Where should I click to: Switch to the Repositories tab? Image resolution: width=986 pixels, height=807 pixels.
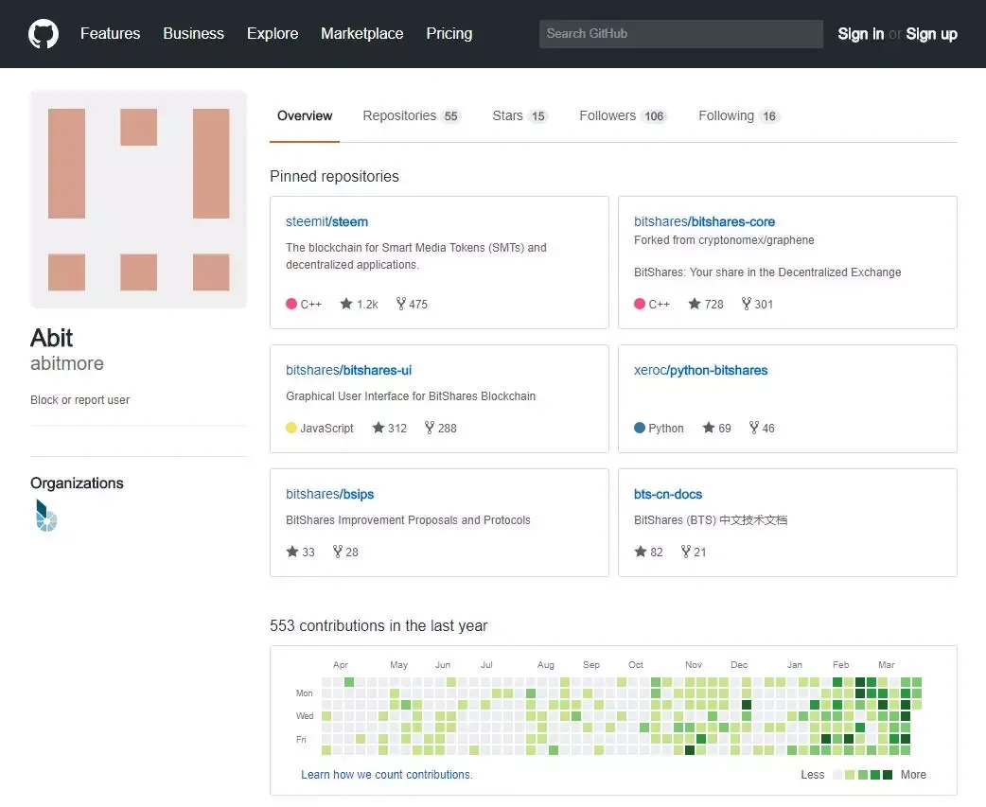tap(412, 115)
